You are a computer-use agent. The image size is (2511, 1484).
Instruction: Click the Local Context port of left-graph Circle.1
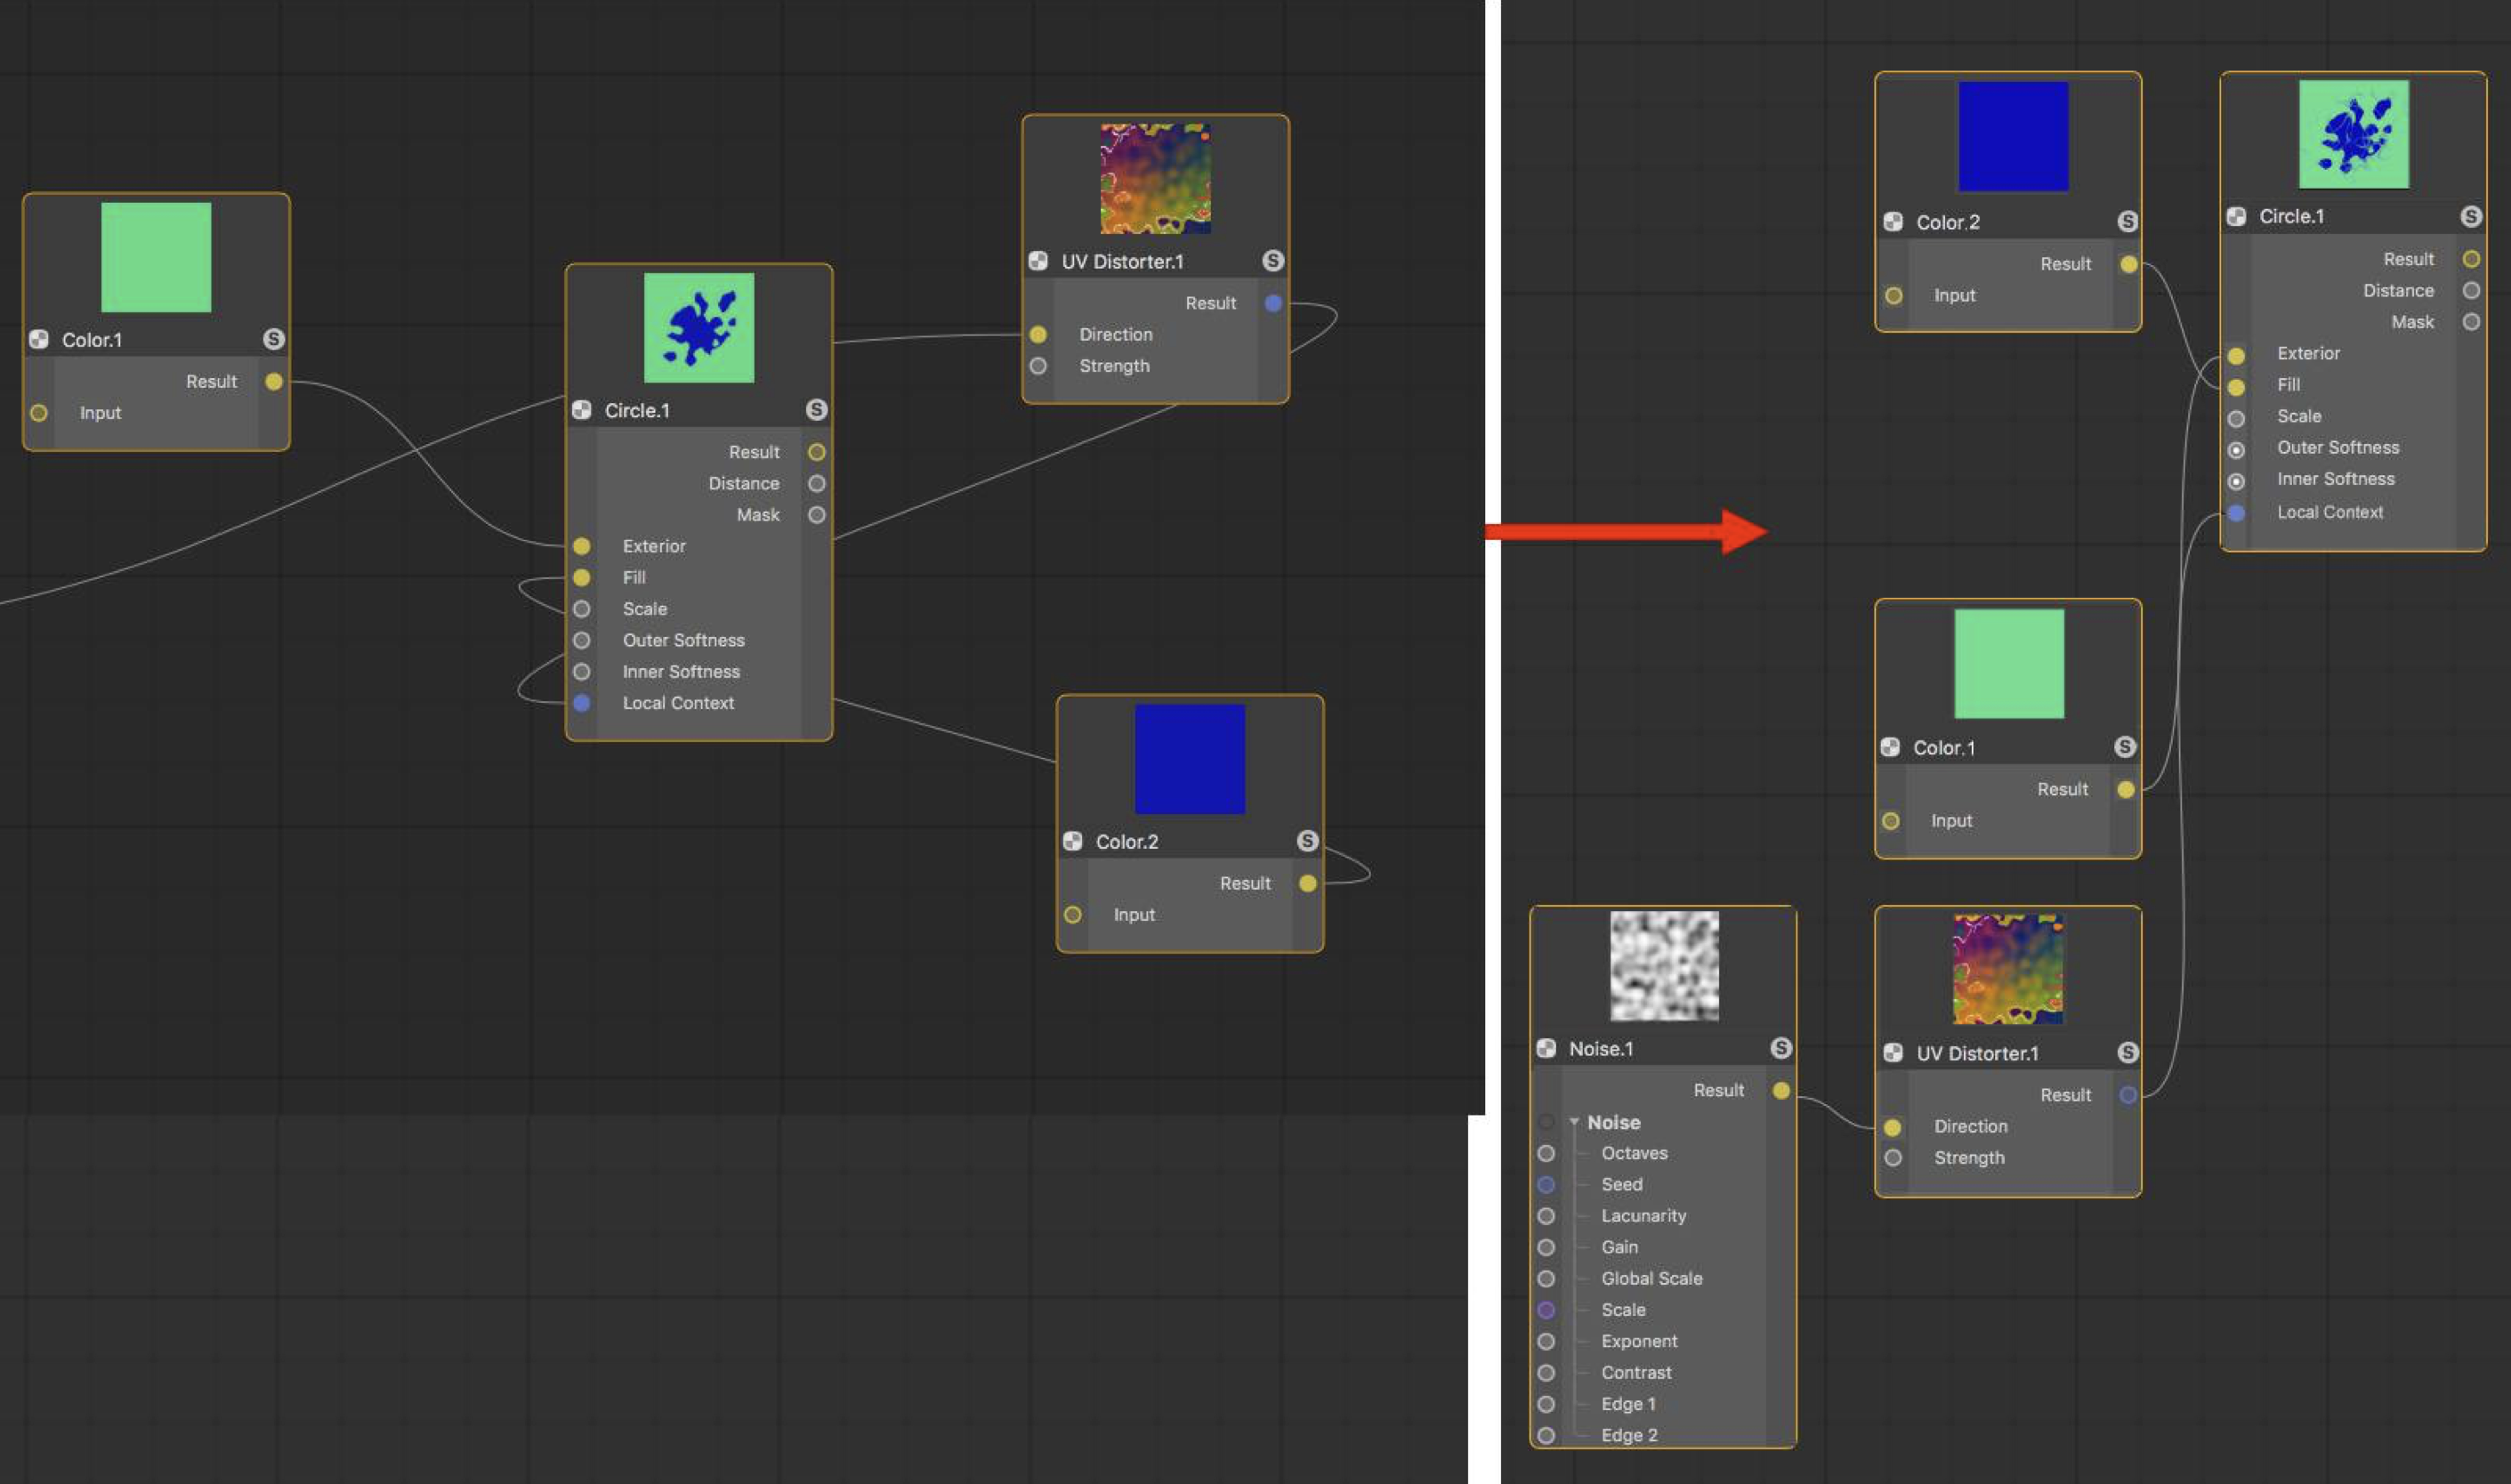tap(581, 703)
